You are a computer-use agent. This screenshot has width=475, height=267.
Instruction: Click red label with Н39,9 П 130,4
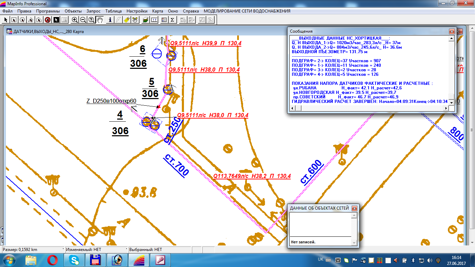pyautogui.click(x=206, y=43)
